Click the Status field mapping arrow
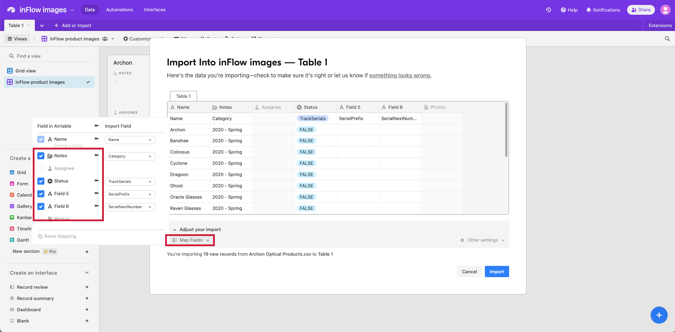675x332 pixels. (96, 180)
